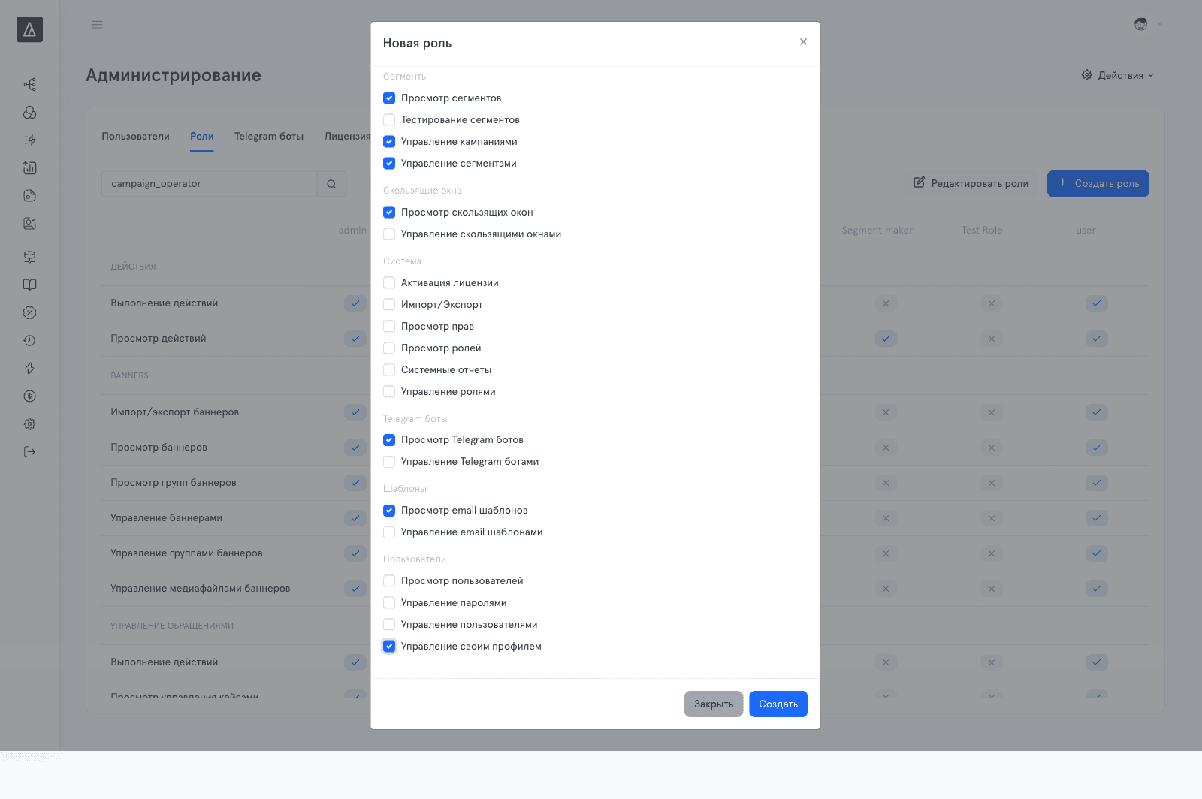The image size is (1202, 799).
Task: Open the logout icon in sidebar
Action: coord(29,452)
